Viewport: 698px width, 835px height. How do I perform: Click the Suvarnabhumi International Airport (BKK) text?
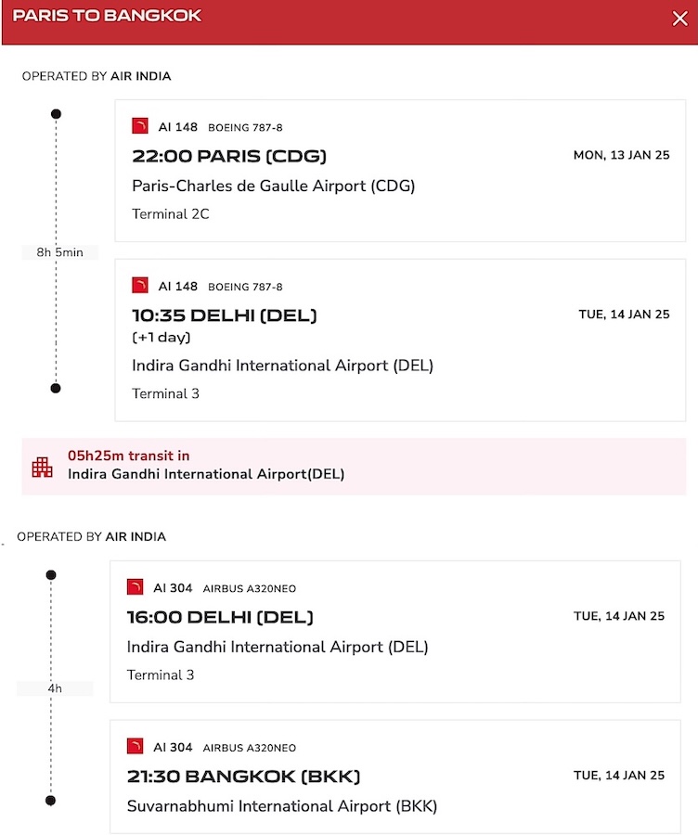coord(282,806)
